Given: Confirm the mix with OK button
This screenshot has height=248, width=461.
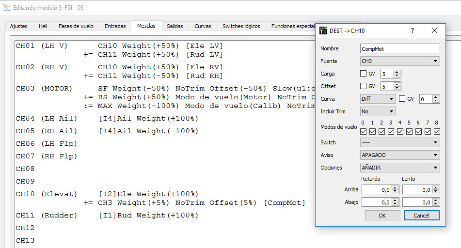Looking at the screenshot, I should 382,216.
